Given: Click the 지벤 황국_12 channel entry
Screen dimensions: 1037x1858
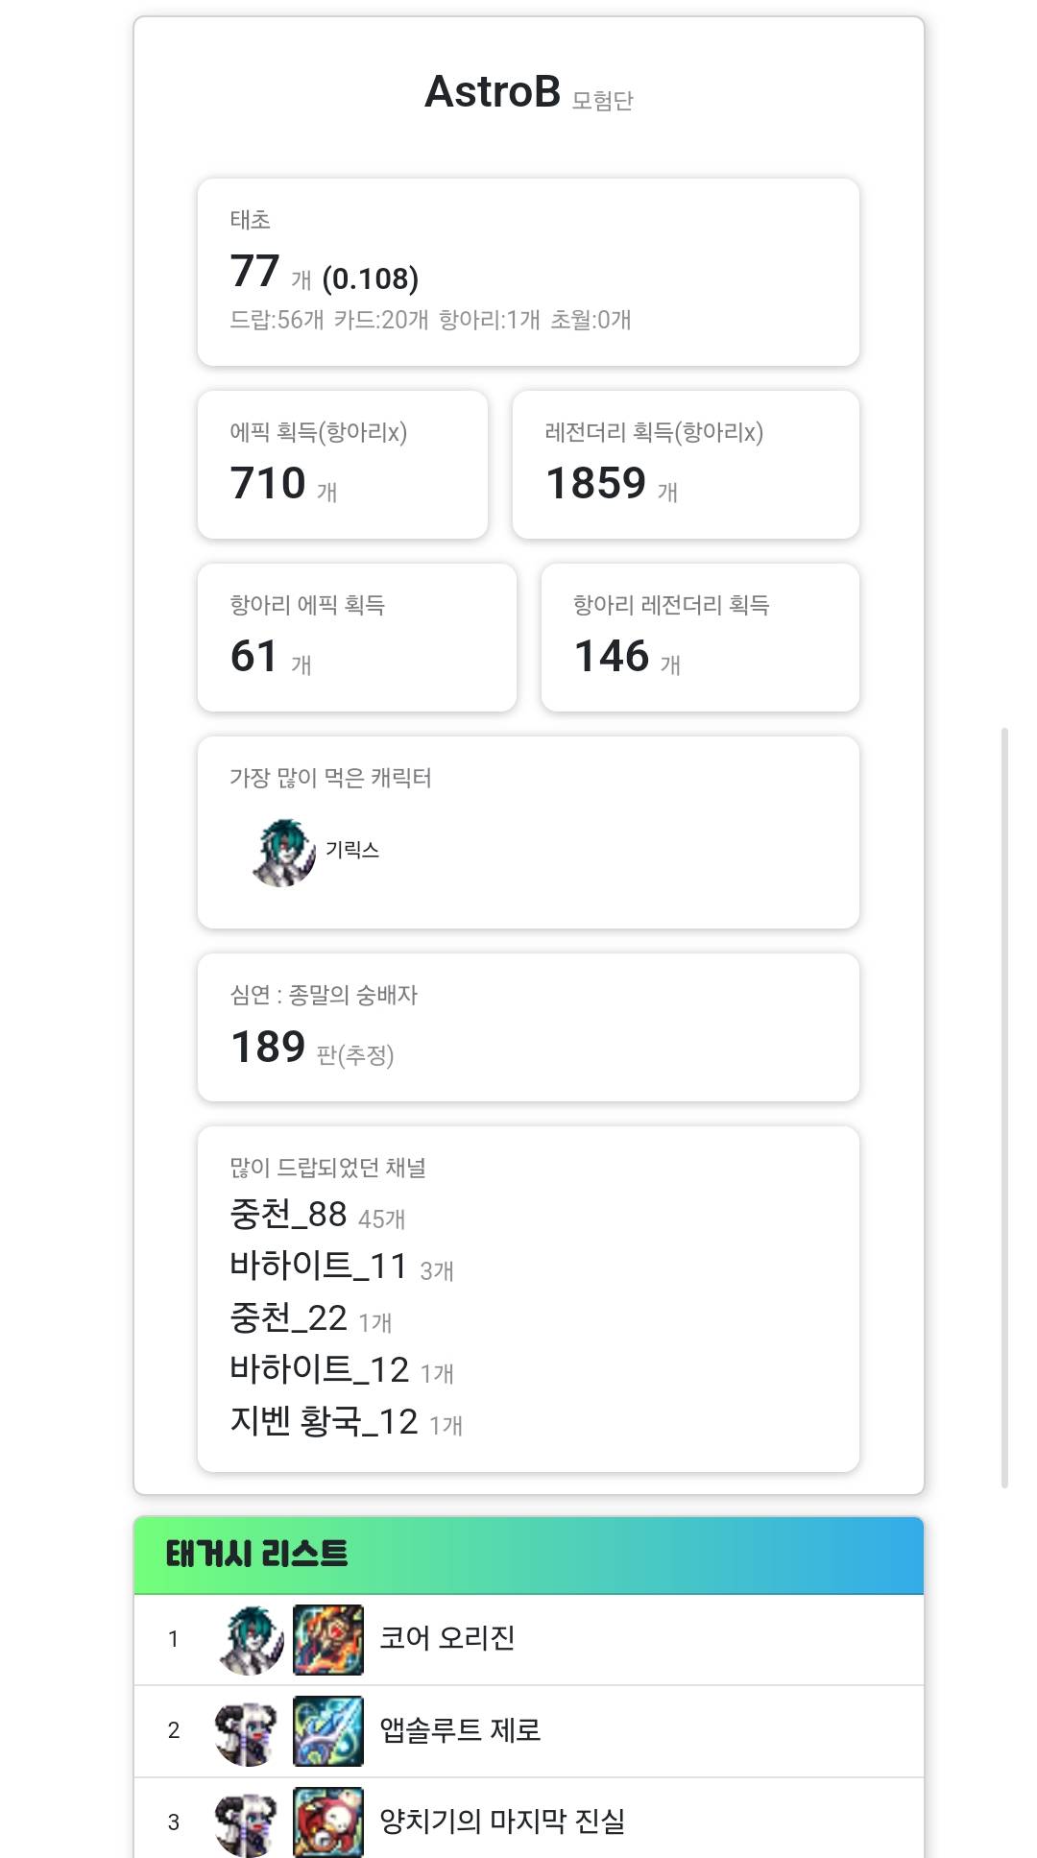Looking at the screenshot, I should (x=347, y=1422).
